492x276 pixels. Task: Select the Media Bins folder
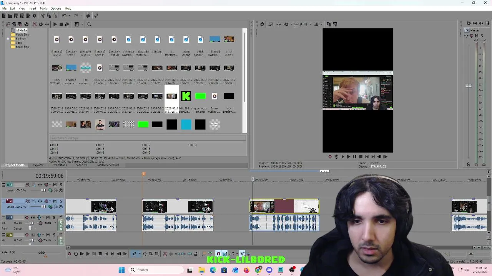pyautogui.click(x=22, y=34)
